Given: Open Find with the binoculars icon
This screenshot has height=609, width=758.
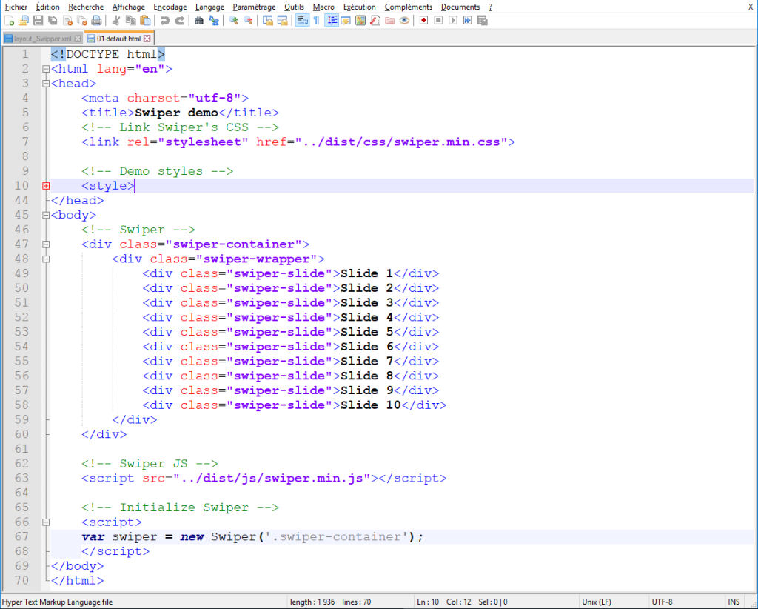Looking at the screenshot, I should pyautogui.click(x=198, y=20).
